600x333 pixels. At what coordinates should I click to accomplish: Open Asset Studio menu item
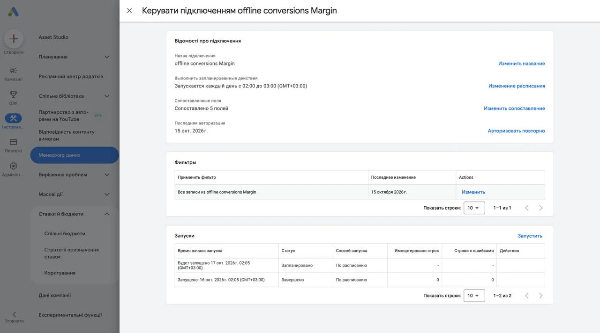click(x=53, y=37)
